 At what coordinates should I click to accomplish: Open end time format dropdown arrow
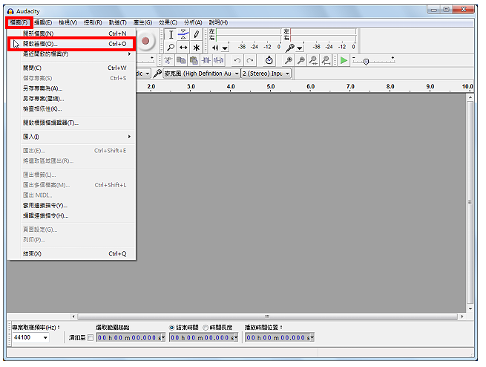pyautogui.click(x=236, y=337)
